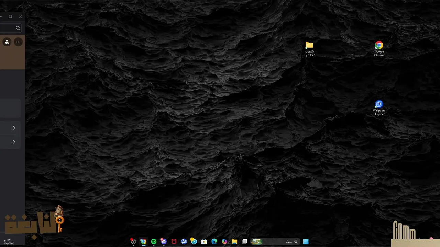Viewport: 440px width, 247px height.
Task: Switch to Chrome in the taskbar
Action: coord(143,242)
